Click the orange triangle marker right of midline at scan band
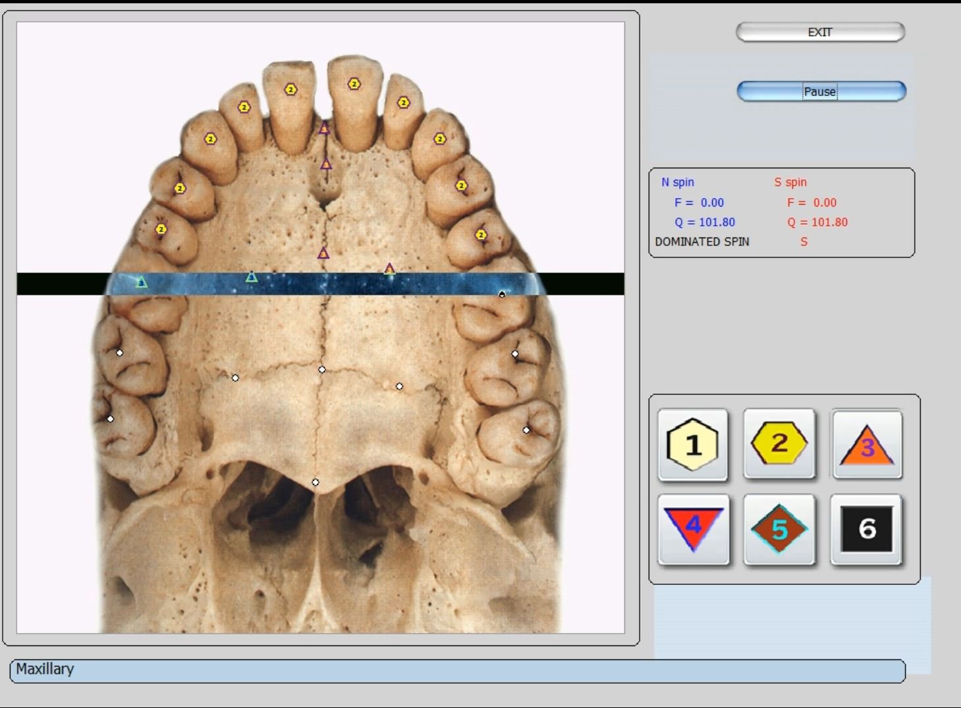This screenshot has width=961, height=708. [x=389, y=268]
